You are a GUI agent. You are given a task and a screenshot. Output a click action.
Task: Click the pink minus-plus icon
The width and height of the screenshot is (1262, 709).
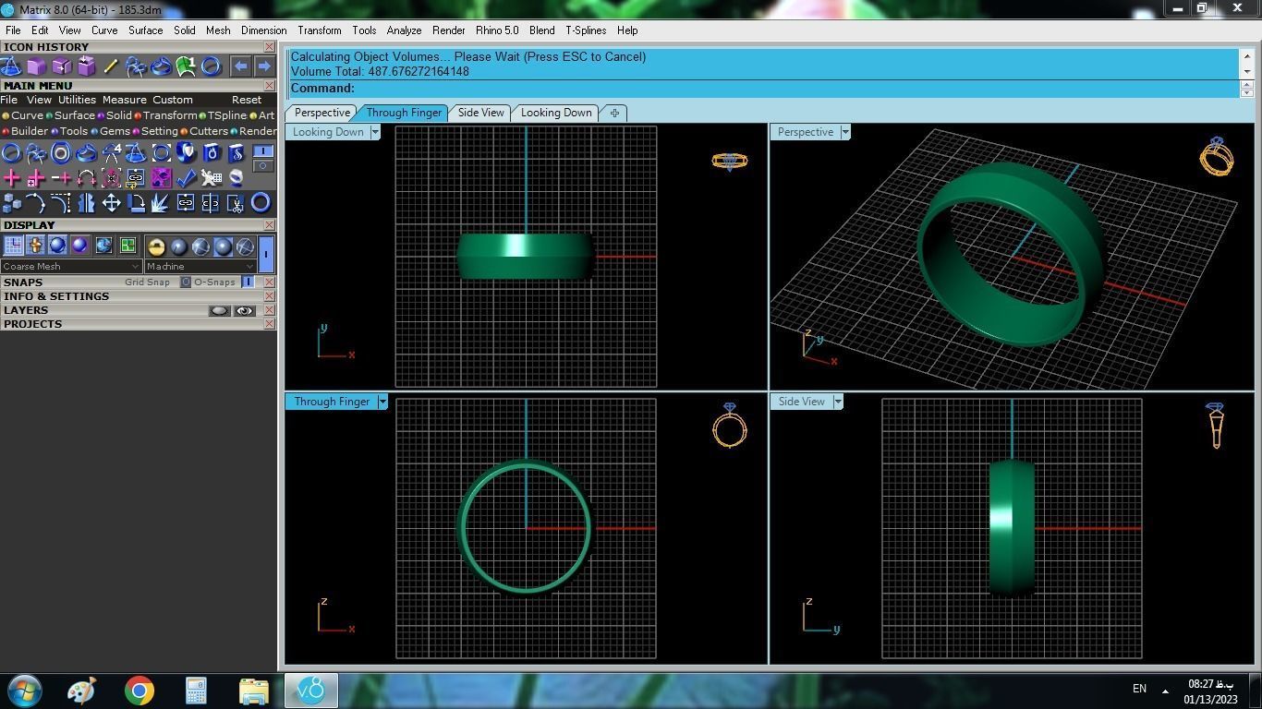click(x=61, y=177)
